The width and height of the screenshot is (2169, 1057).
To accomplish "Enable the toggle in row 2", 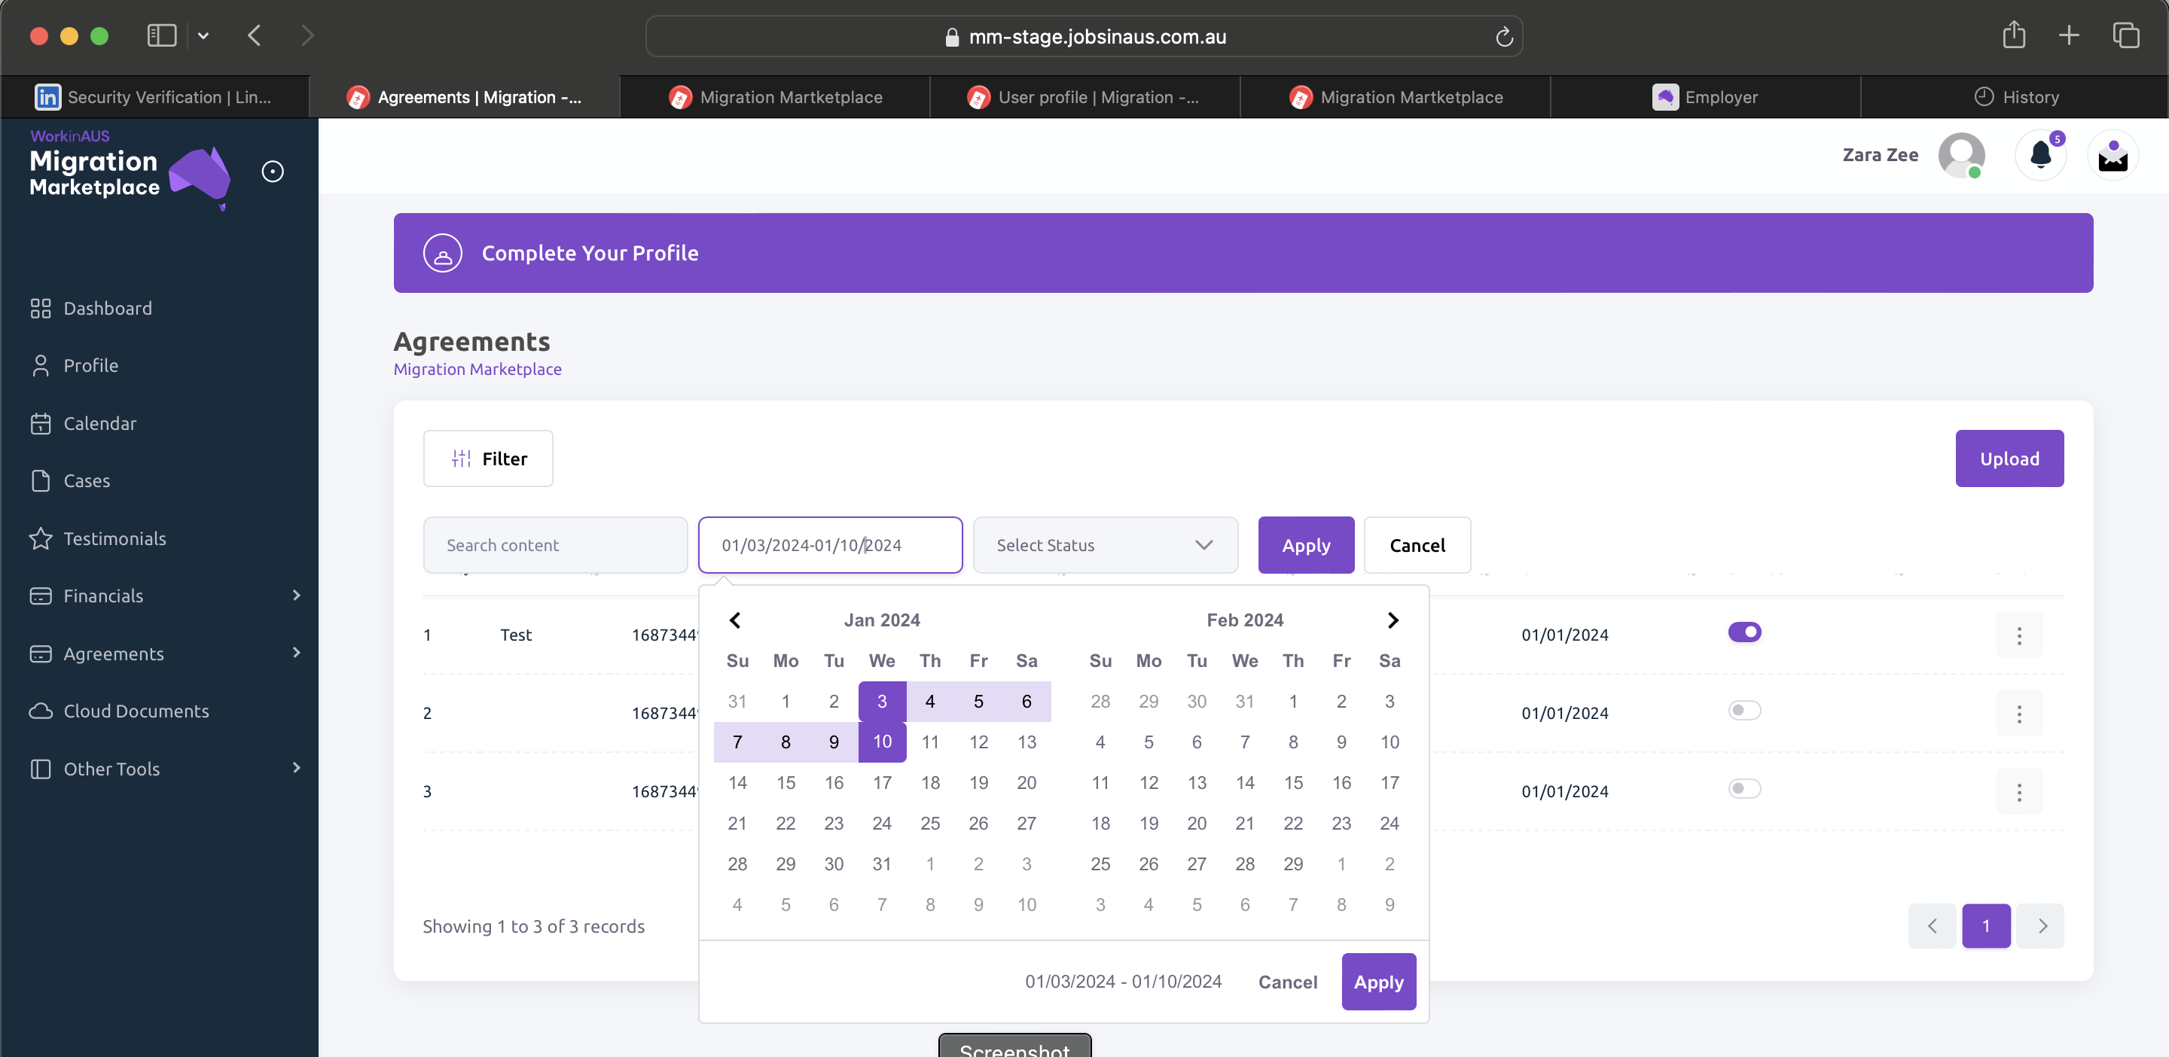I will pos(1743,710).
